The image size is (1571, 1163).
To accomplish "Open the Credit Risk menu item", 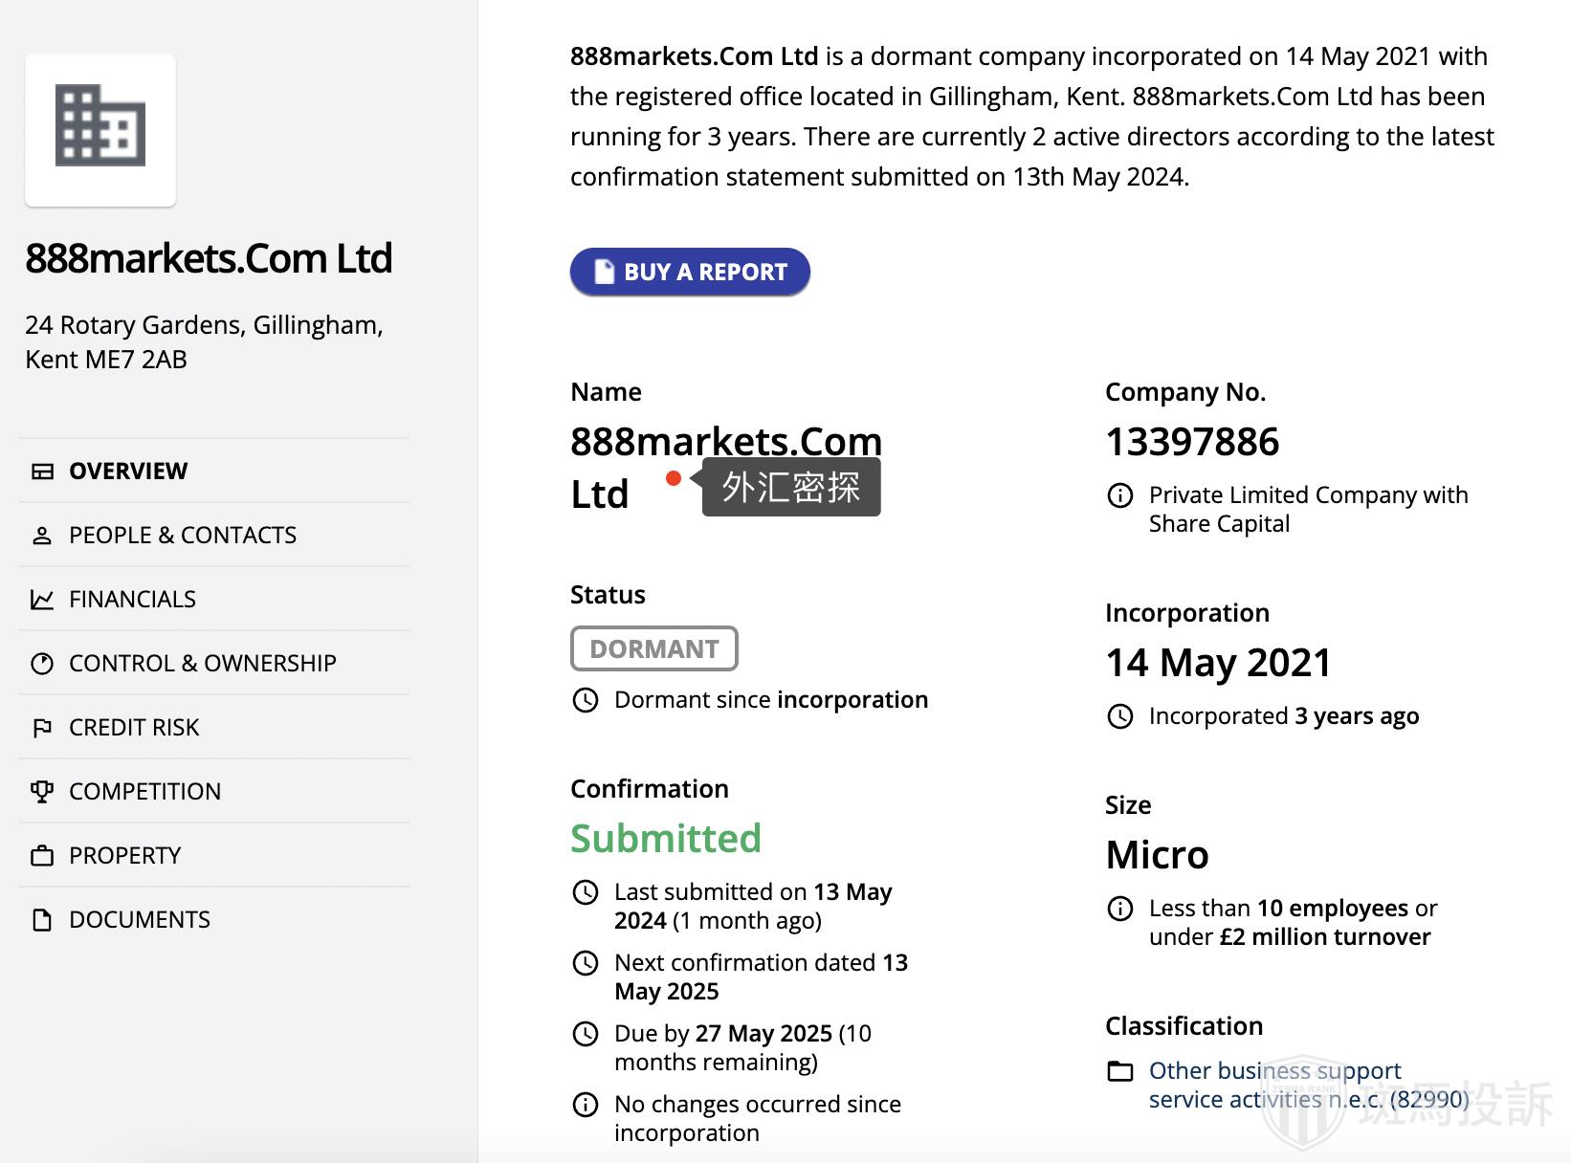I will click(x=134, y=728).
